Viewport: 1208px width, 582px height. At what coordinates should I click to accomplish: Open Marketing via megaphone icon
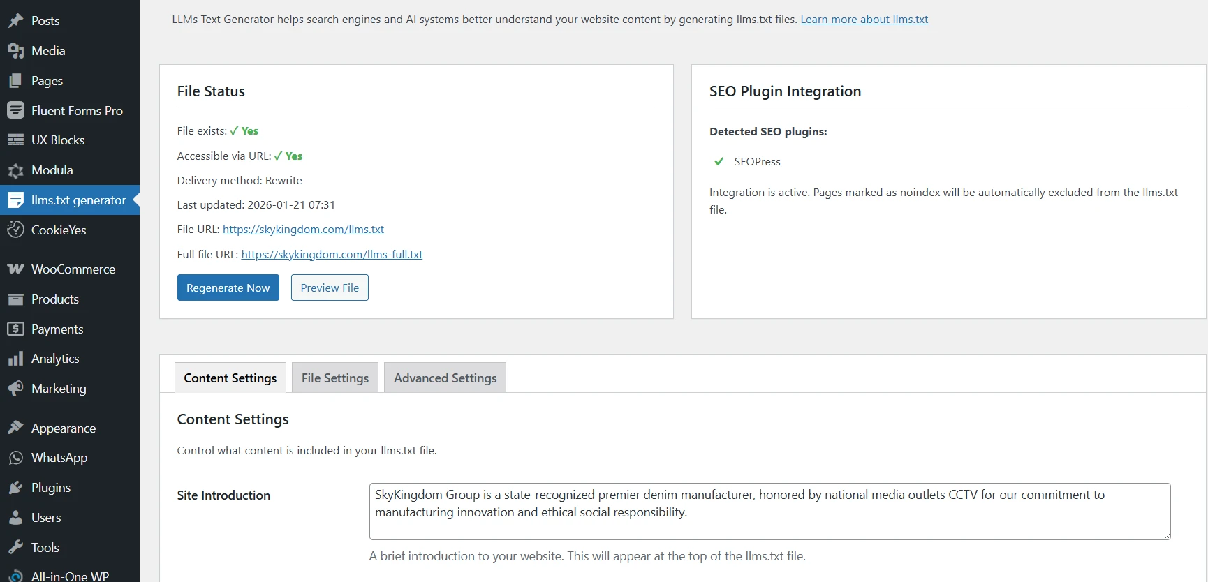tap(15, 389)
